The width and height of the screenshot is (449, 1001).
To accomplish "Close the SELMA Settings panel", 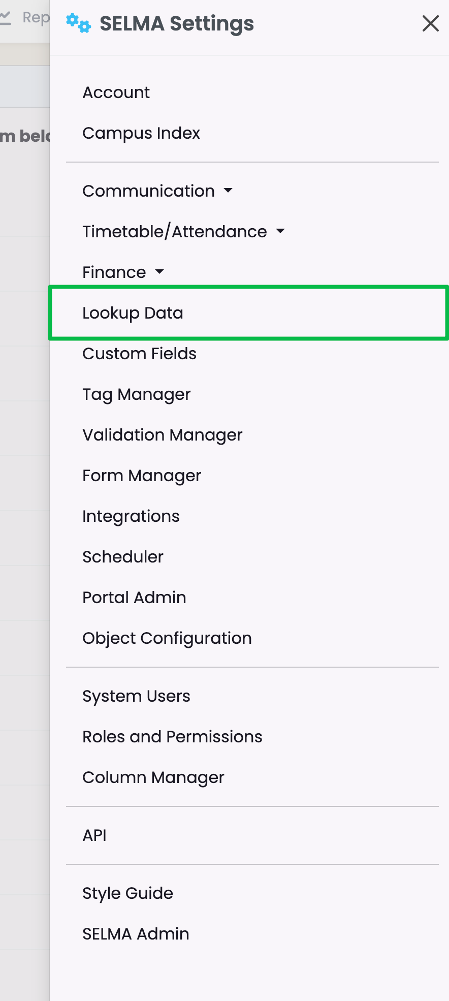I will click(430, 23).
